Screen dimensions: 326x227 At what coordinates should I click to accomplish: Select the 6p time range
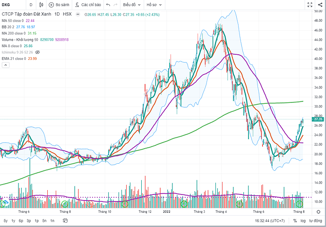(21, 221)
